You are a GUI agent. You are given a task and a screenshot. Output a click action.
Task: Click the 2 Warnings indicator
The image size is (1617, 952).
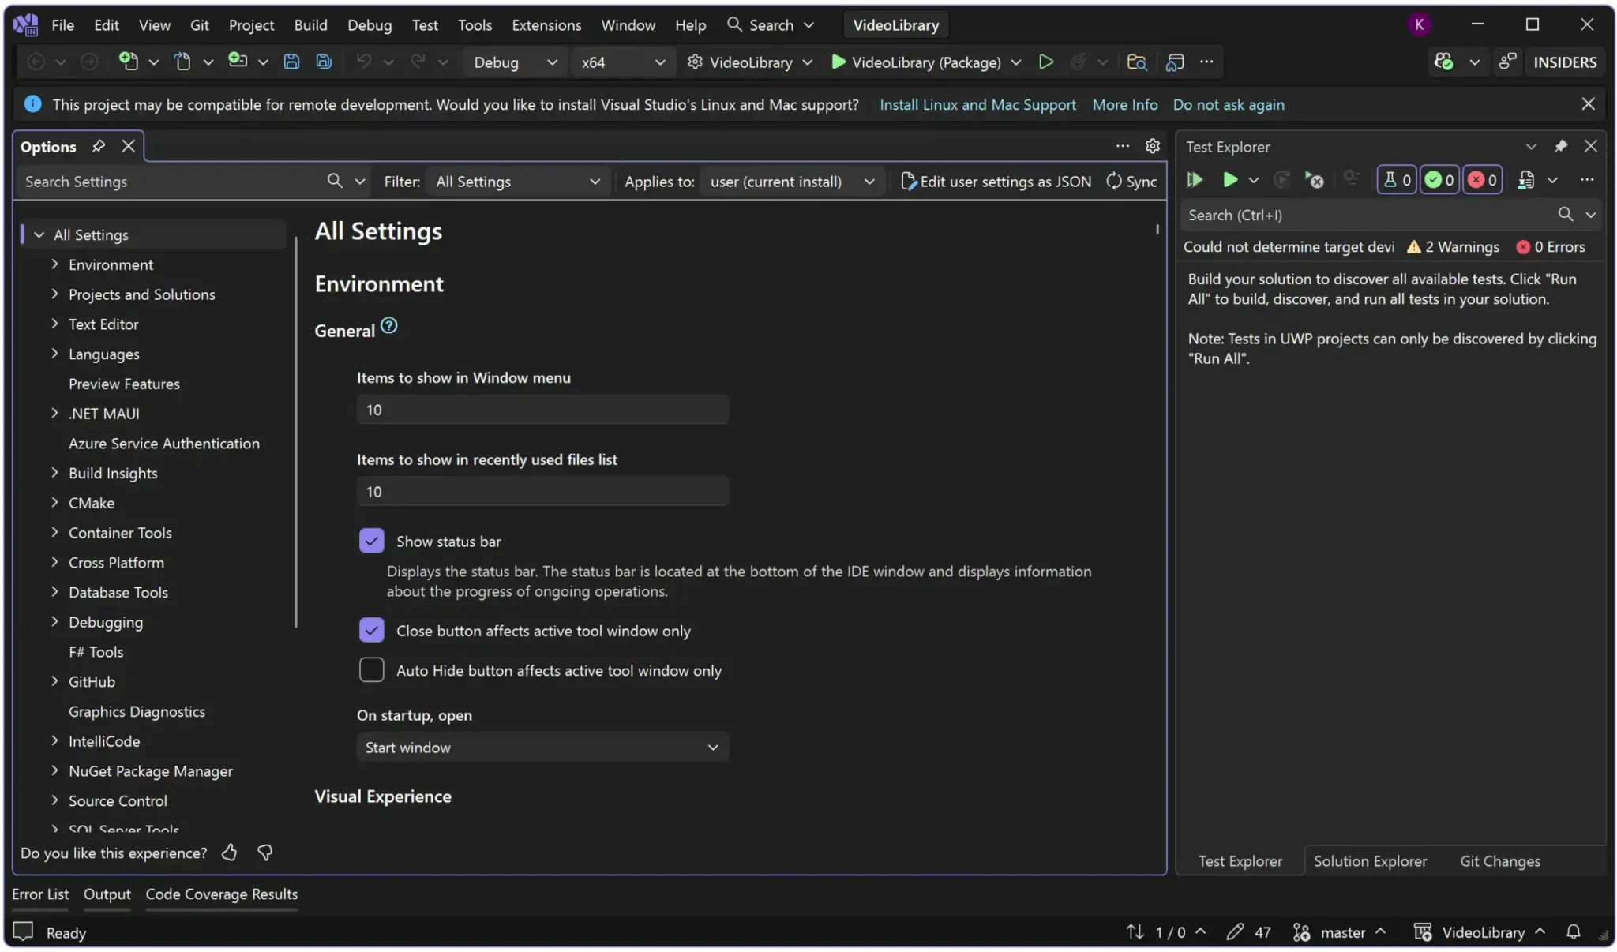point(1453,246)
